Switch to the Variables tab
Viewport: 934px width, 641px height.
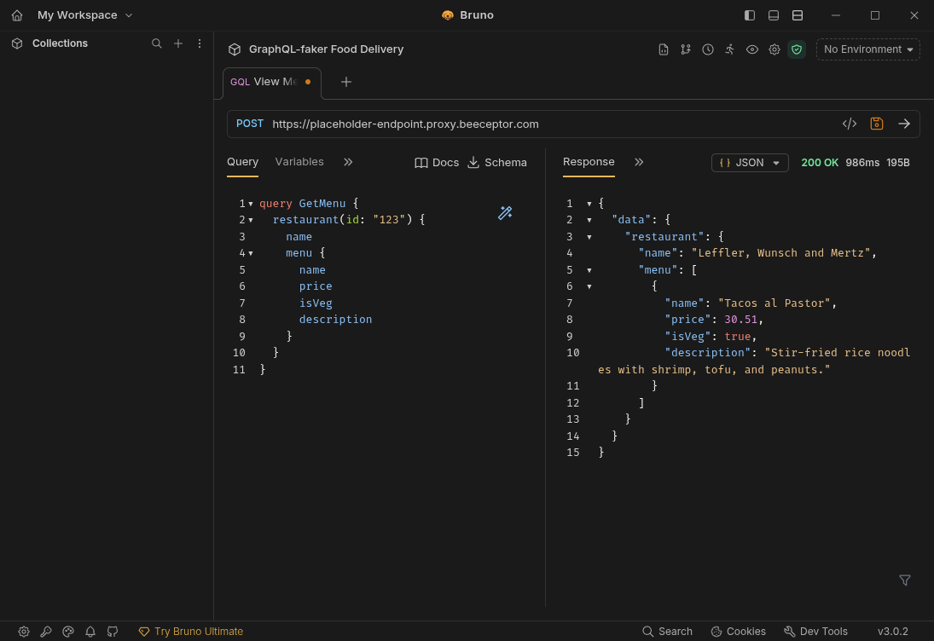(299, 162)
